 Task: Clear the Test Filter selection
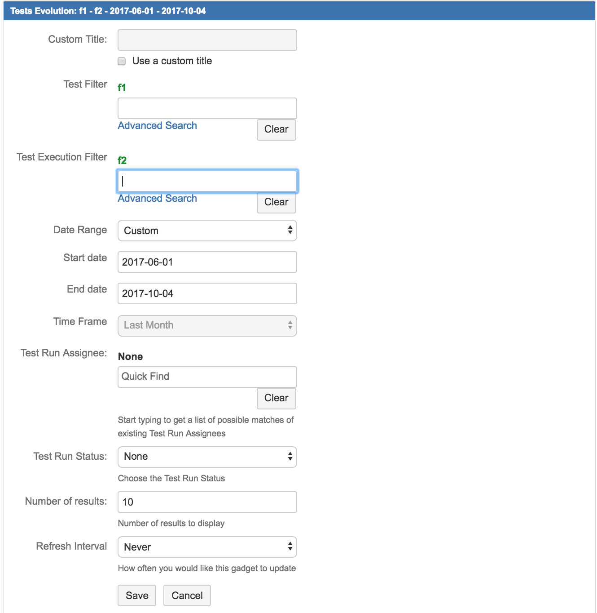point(277,129)
